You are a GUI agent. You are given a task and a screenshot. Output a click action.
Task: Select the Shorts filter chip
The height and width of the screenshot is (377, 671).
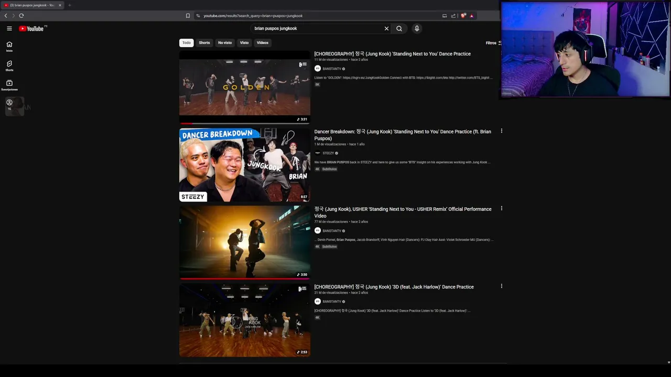click(x=204, y=43)
